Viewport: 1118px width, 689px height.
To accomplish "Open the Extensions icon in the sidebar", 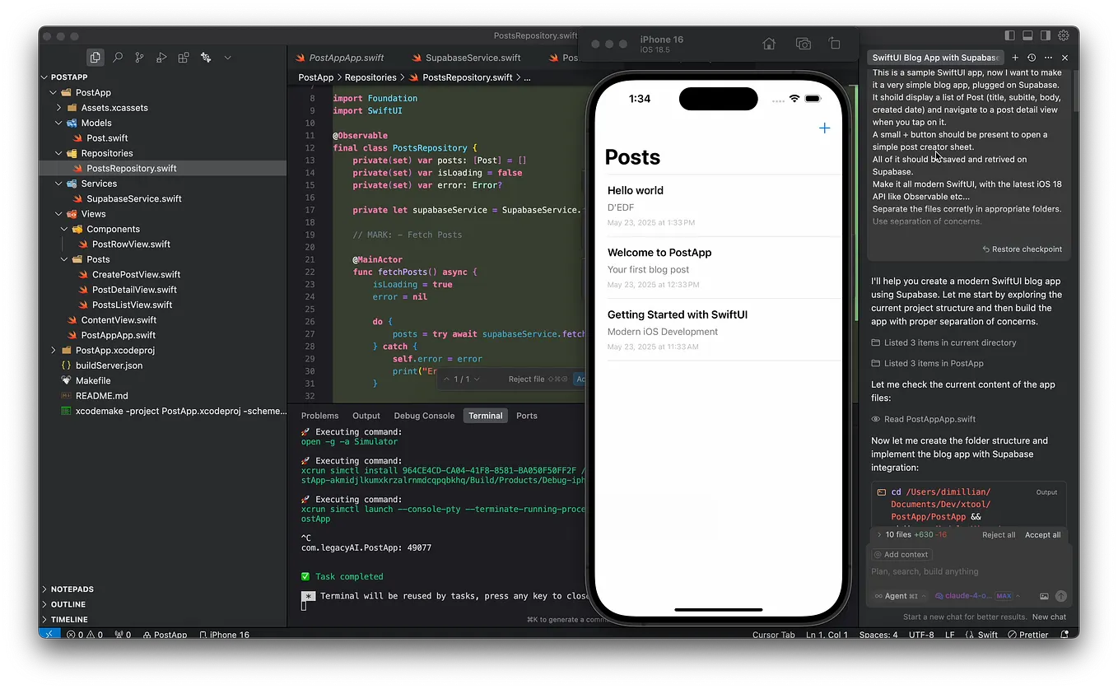I will [181, 58].
